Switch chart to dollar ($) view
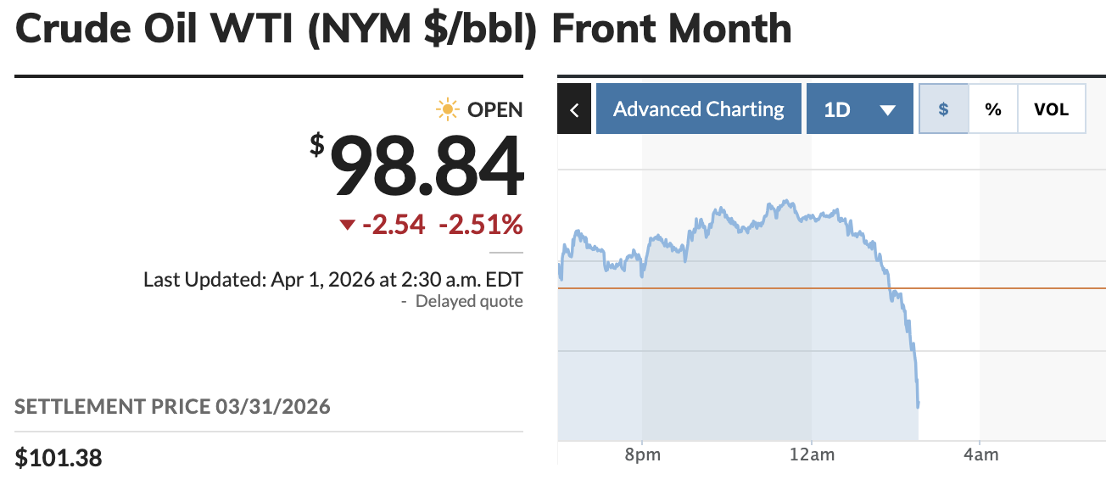 point(943,109)
